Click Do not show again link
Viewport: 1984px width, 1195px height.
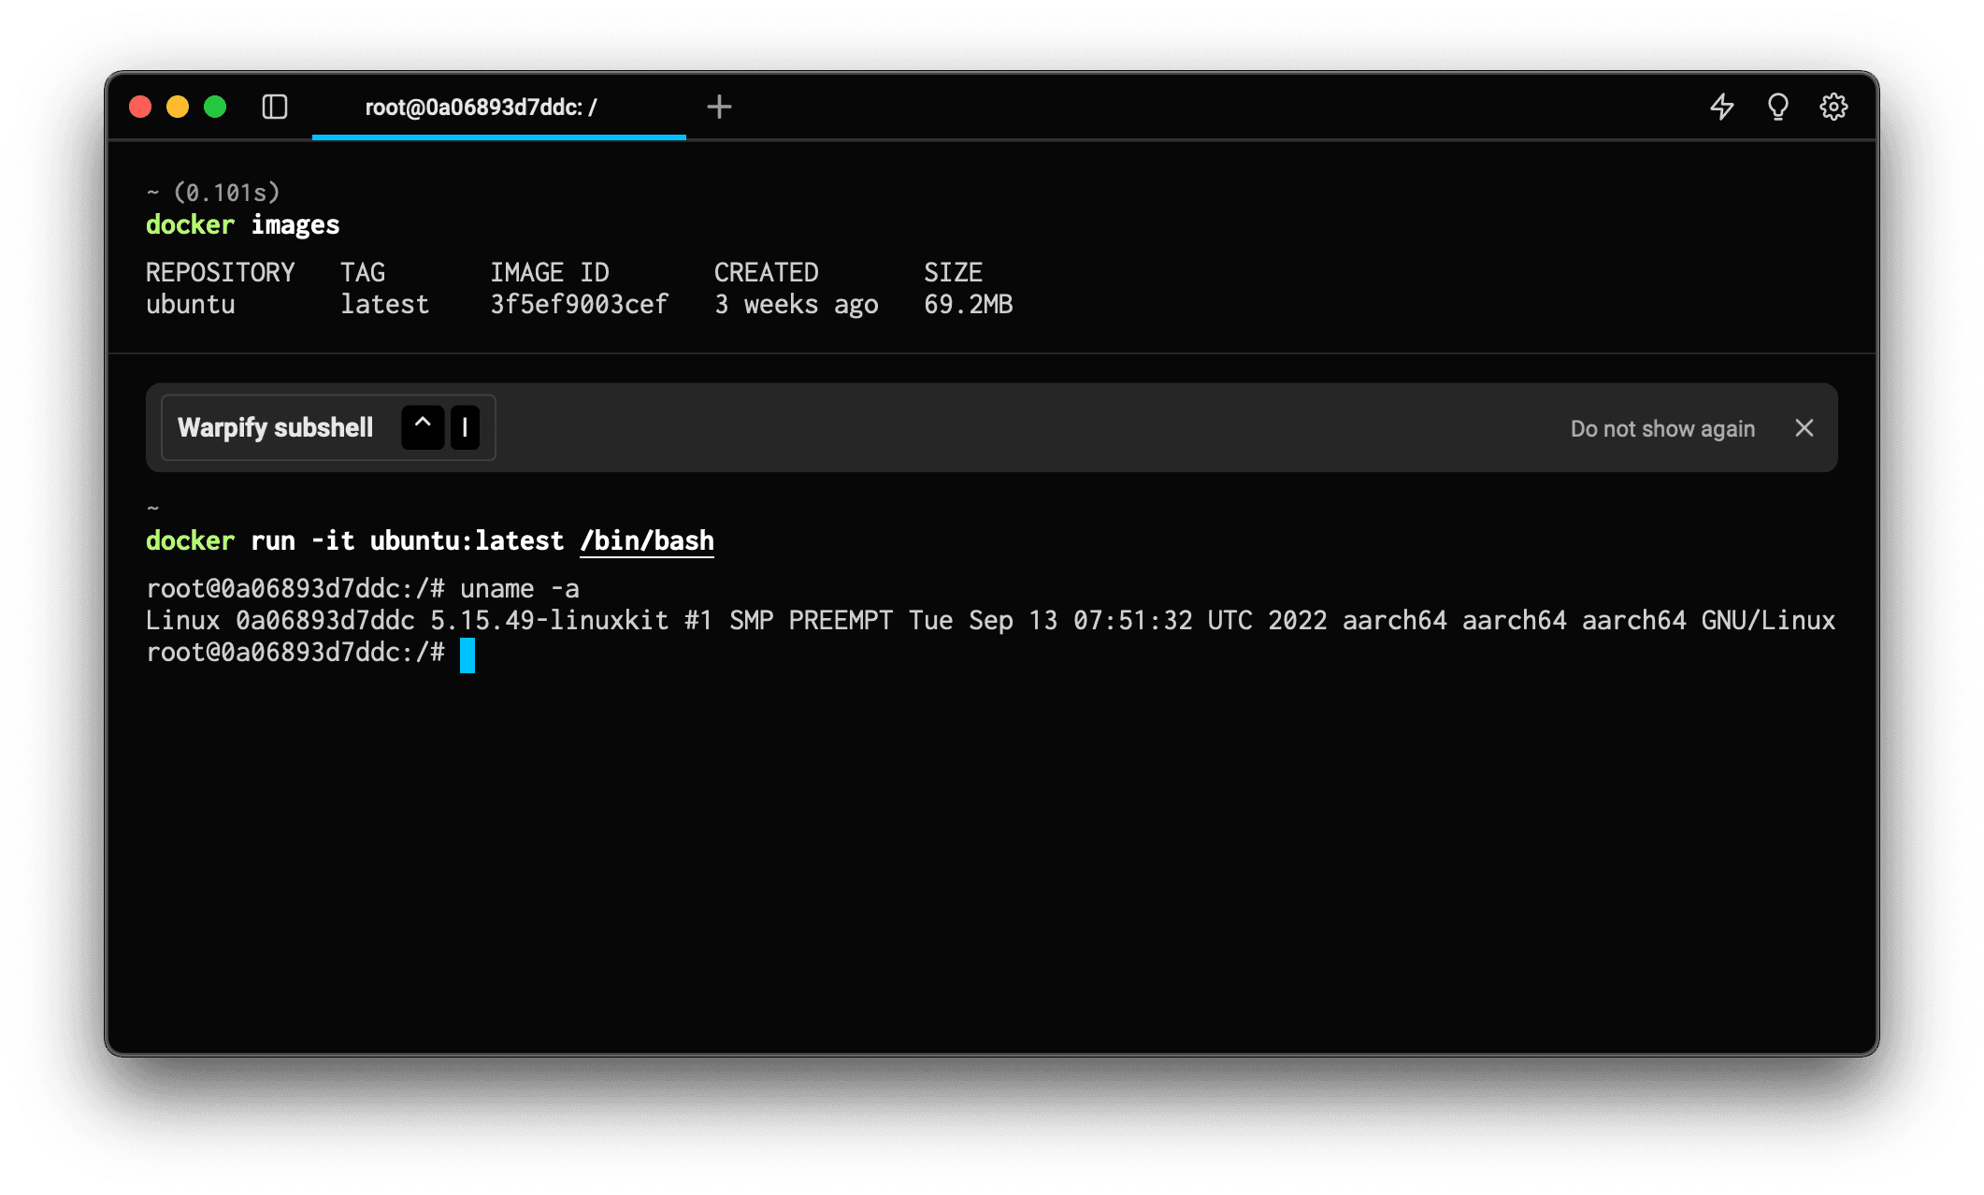(x=1661, y=428)
